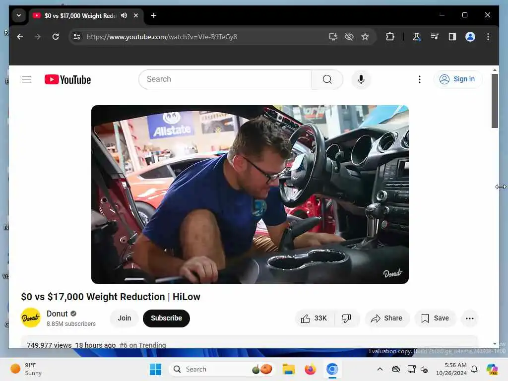Click the magnifier search button

click(x=327, y=79)
